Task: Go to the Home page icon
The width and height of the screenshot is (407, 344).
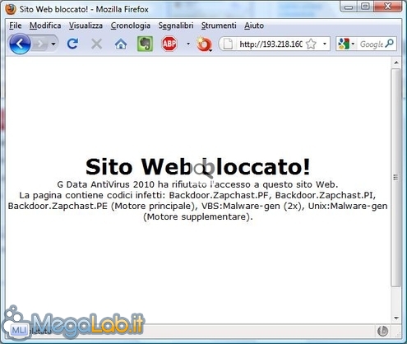Action: tap(121, 44)
